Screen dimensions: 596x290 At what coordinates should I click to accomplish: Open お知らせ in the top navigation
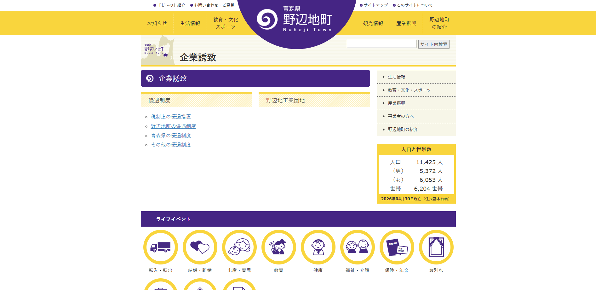(157, 23)
